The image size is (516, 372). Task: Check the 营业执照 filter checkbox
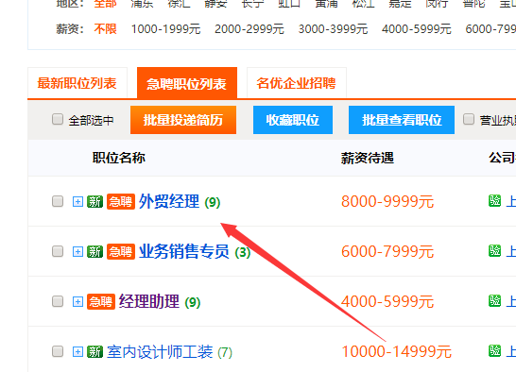(469, 119)
